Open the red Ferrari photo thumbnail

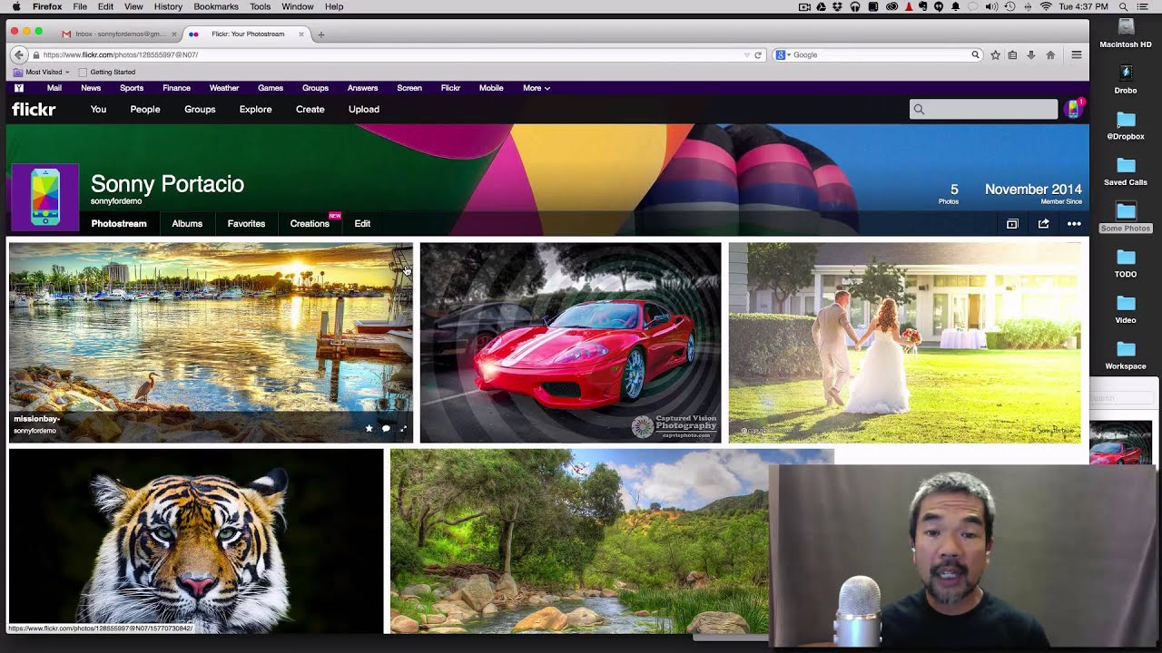570,342
